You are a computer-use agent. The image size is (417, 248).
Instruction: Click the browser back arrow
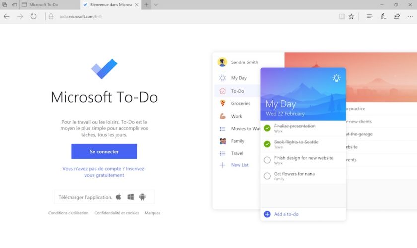coord(6,16)
